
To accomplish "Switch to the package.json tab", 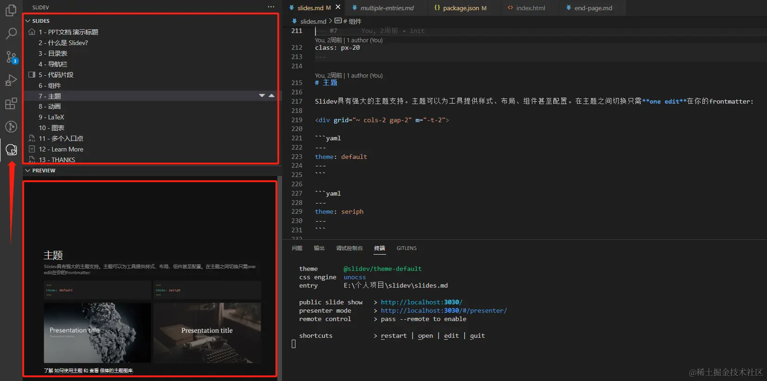I will 461,8.
